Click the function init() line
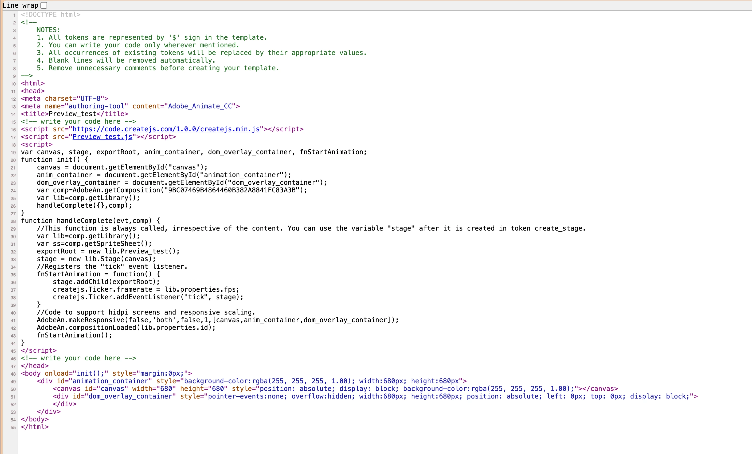 pos(54,160)
